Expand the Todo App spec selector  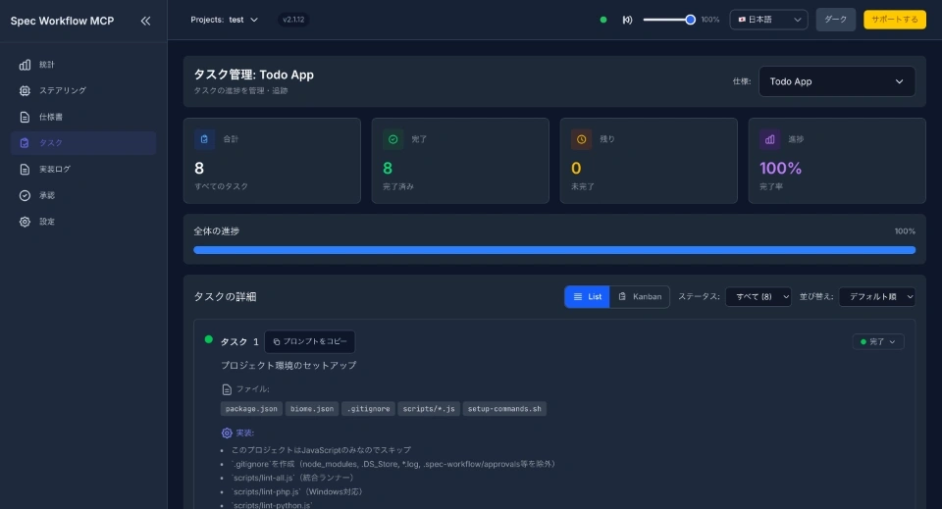tap(836, 81)
